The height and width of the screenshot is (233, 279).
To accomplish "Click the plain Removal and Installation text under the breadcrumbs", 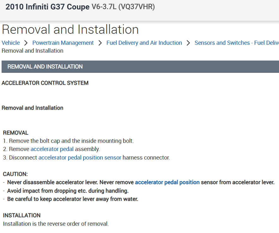I will (x=33, y=51).
